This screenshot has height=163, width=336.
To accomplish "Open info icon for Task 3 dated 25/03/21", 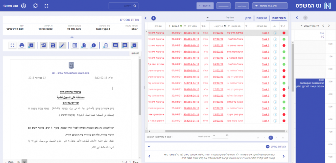I will [275, 45].
